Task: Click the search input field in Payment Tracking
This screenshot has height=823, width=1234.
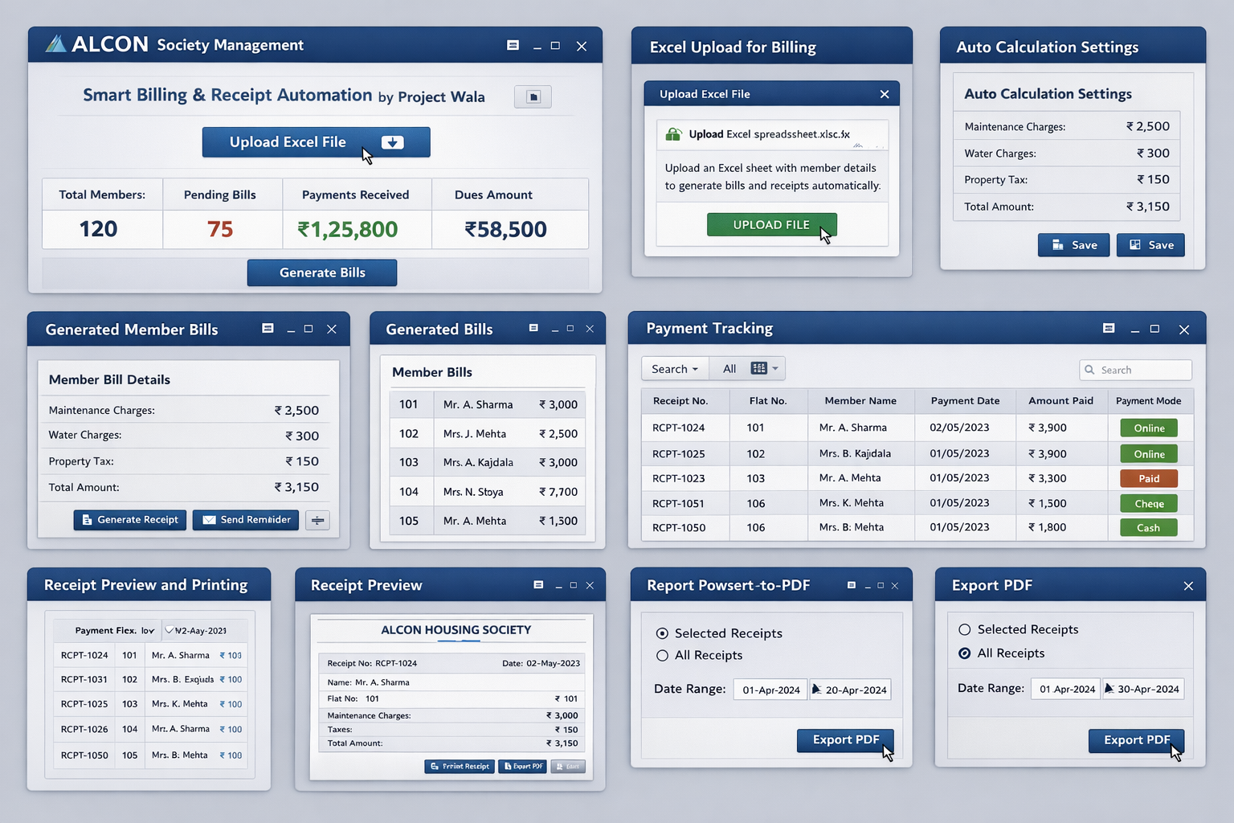Action: point(1135,370)
